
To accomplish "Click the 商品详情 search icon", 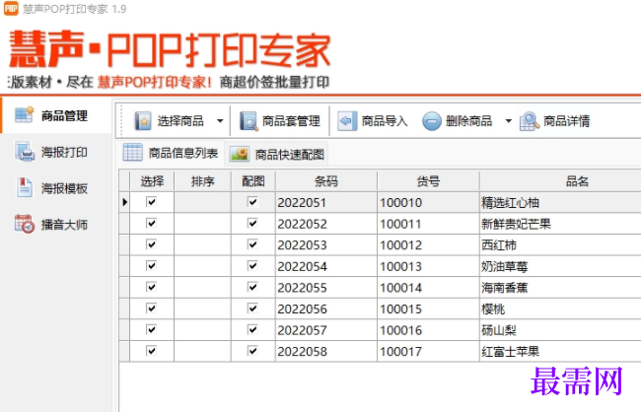I will coord(530,121).
